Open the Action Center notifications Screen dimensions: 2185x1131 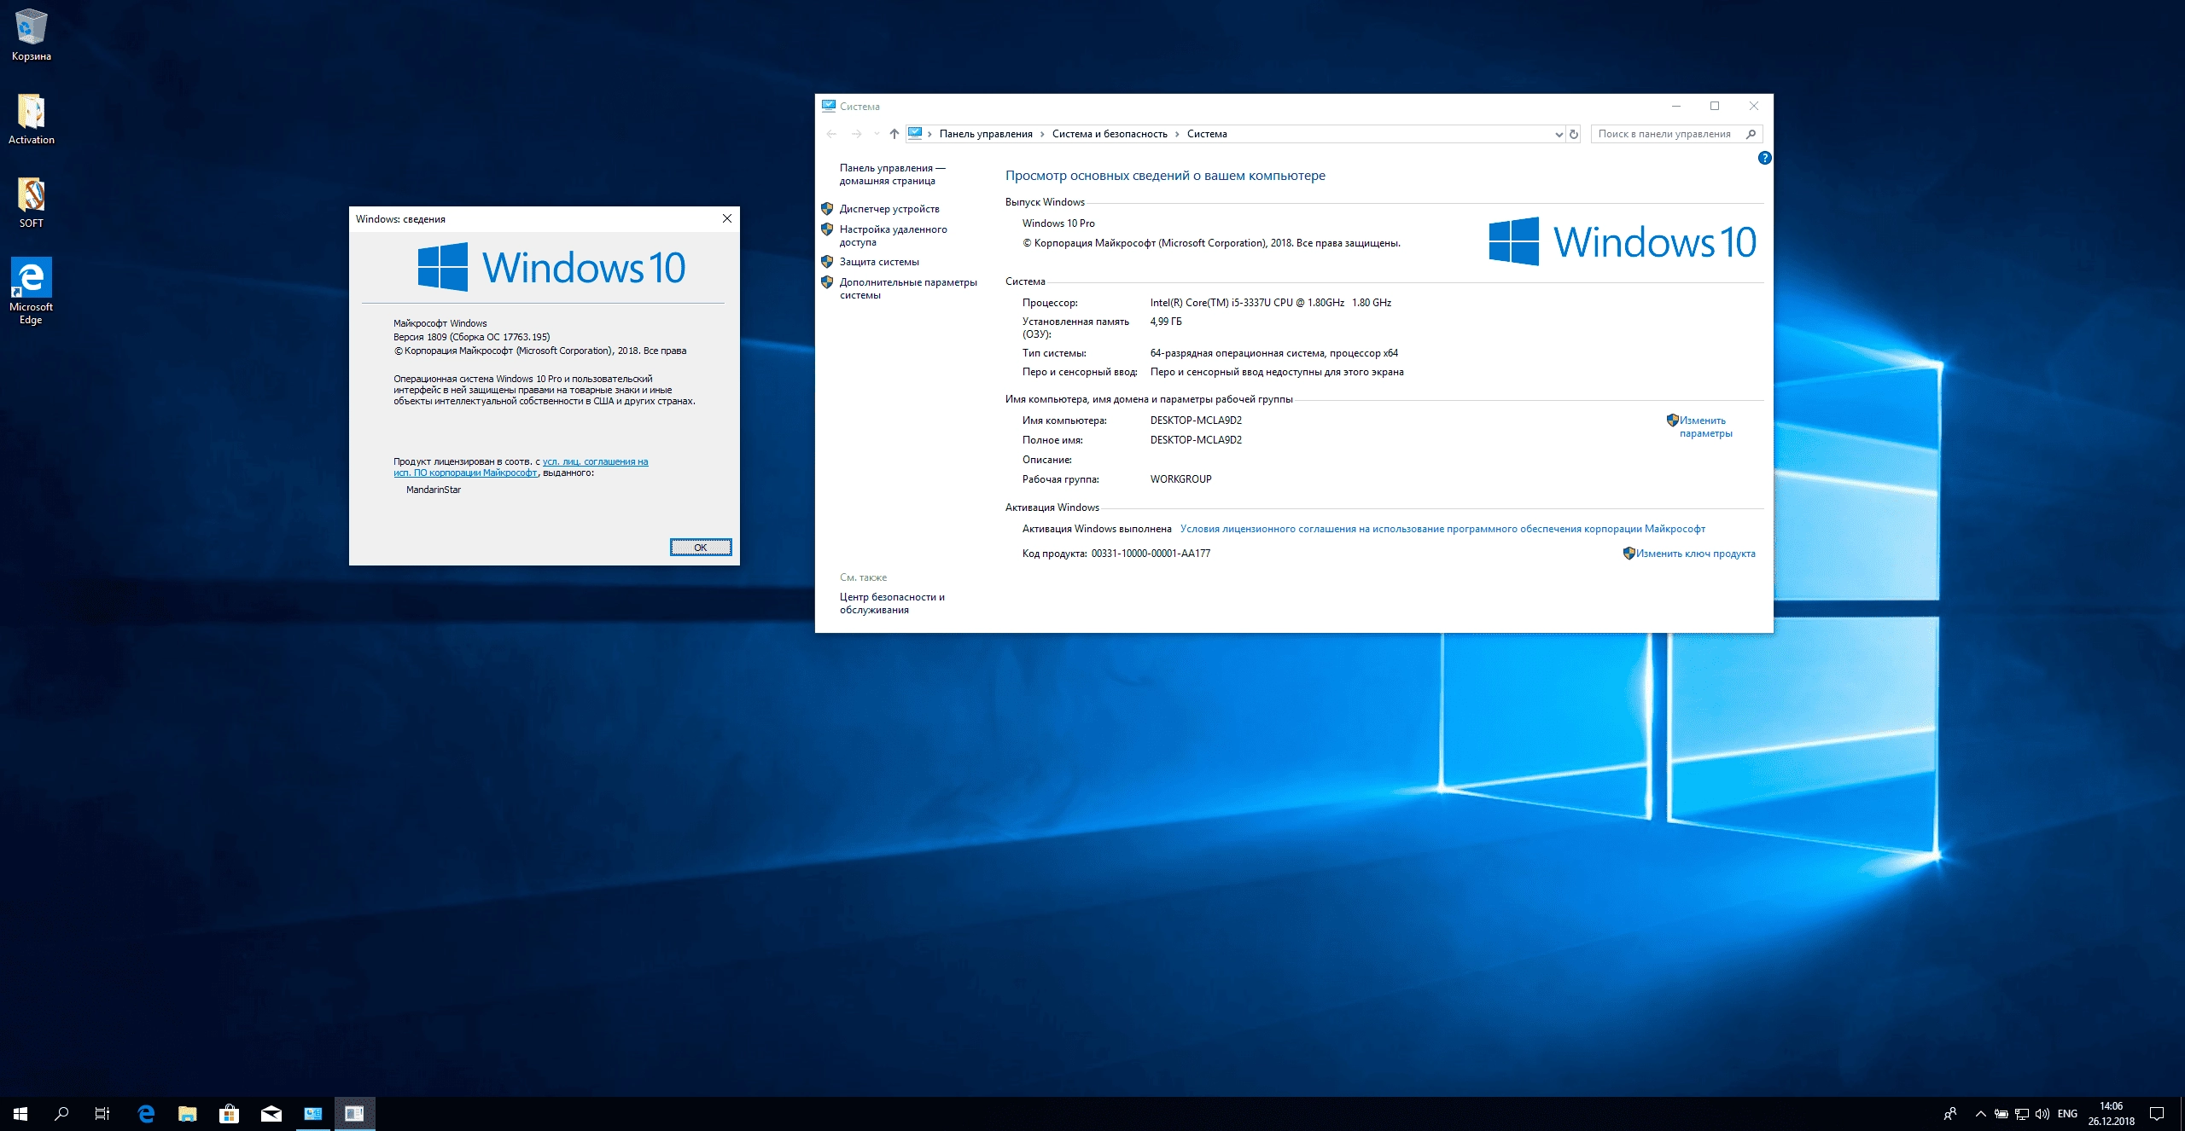(x=2157, y=1114)
